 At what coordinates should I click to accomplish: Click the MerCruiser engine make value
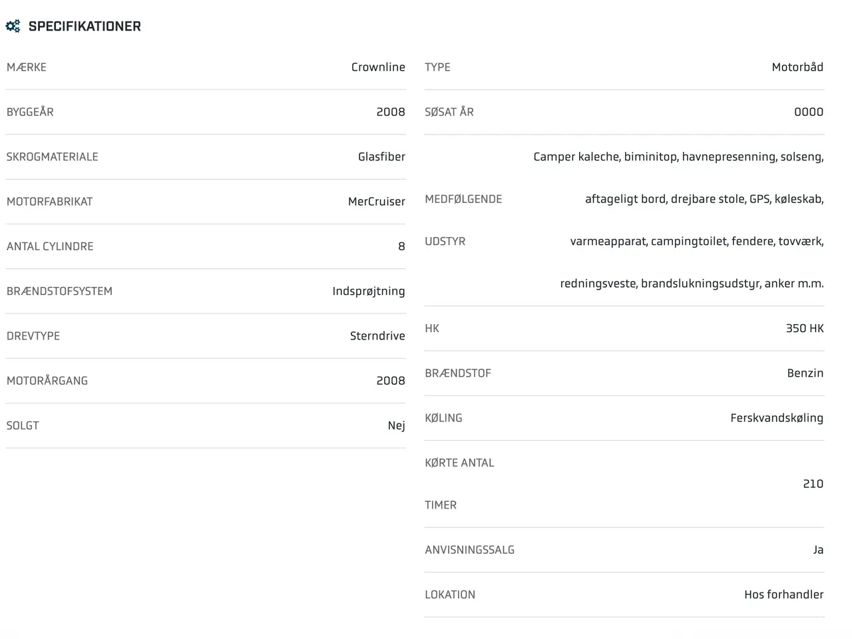click(377, 202)
